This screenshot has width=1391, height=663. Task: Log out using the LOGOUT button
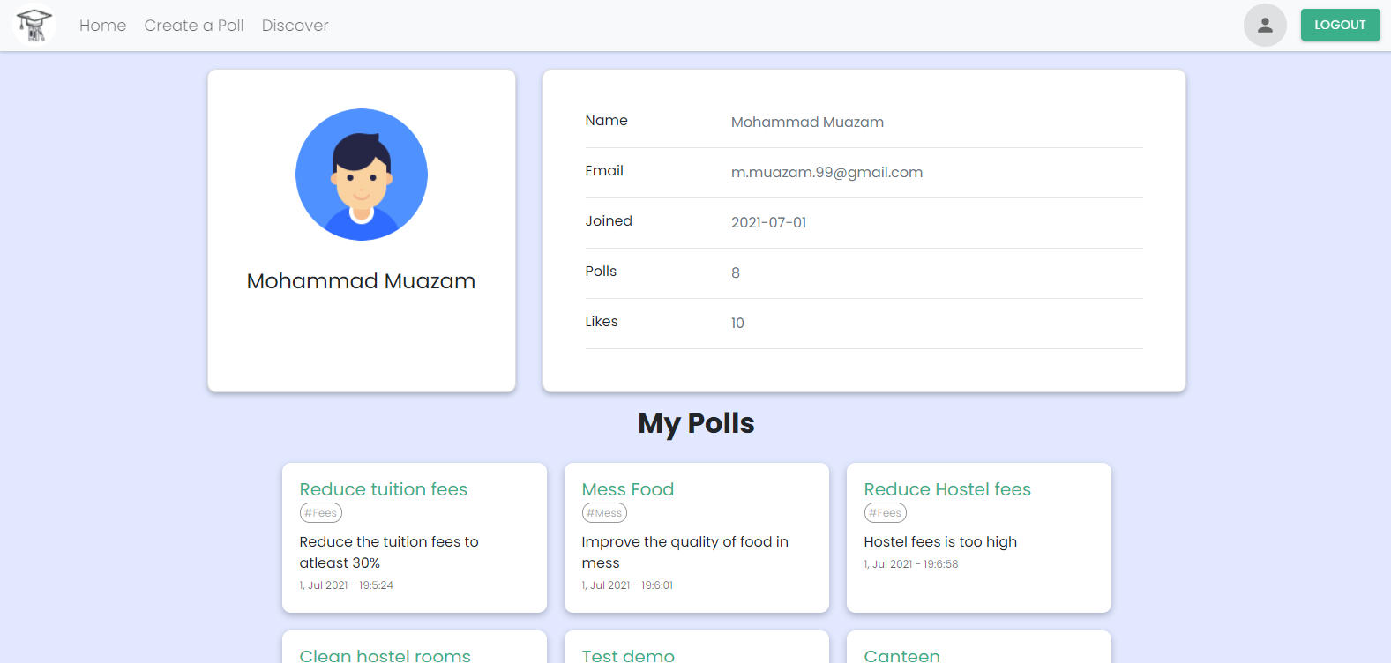(x=1340, y=25)
